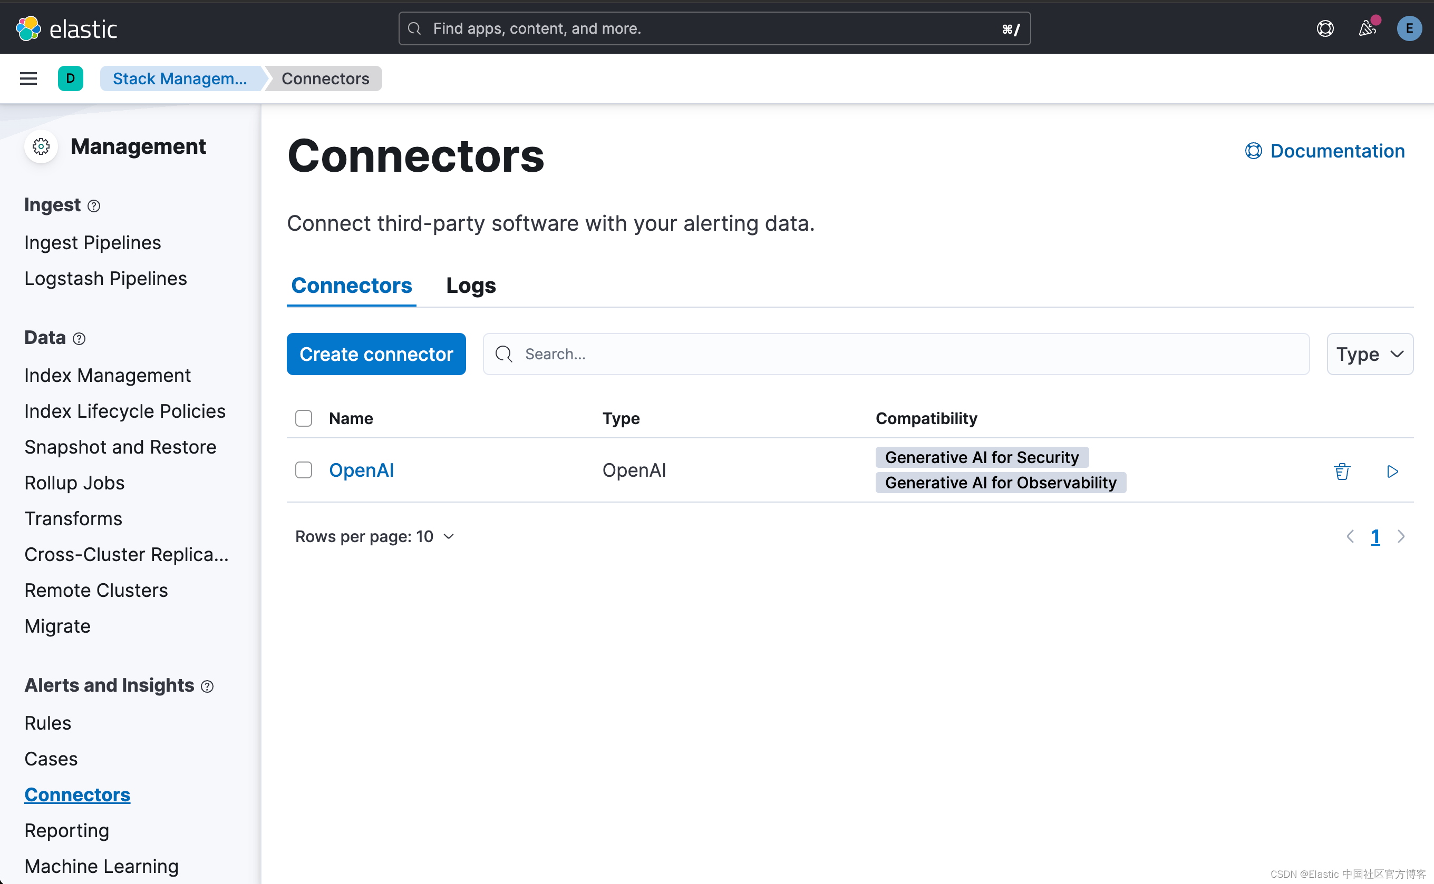Open Migrate in the sidebar
Screen dimensions: 1434x884
[x=57, y=626]
